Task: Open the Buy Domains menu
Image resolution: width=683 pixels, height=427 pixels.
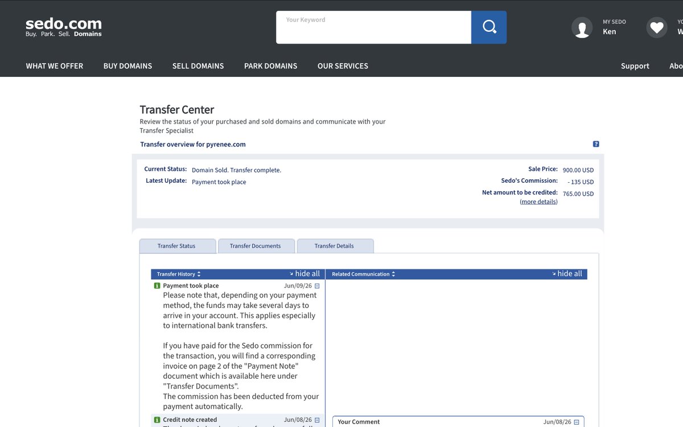Action: 127,66
